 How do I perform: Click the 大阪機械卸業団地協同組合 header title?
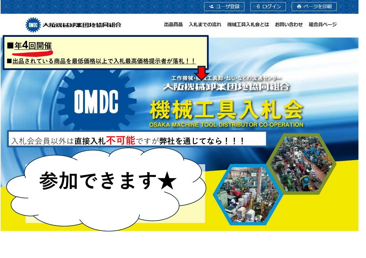coord(82,25)
